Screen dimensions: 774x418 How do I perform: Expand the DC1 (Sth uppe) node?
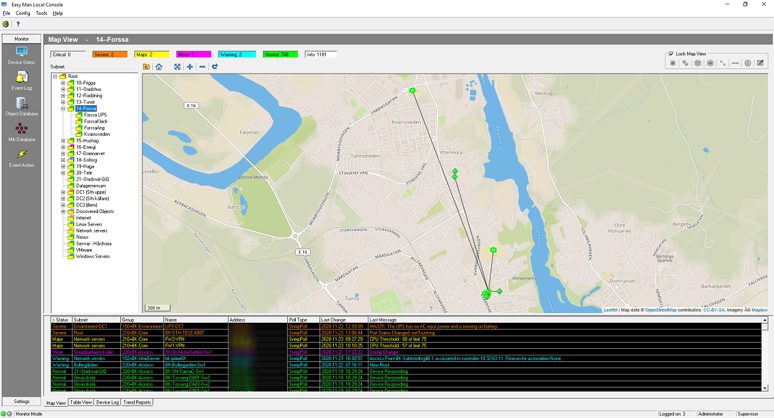click(63, 192)
